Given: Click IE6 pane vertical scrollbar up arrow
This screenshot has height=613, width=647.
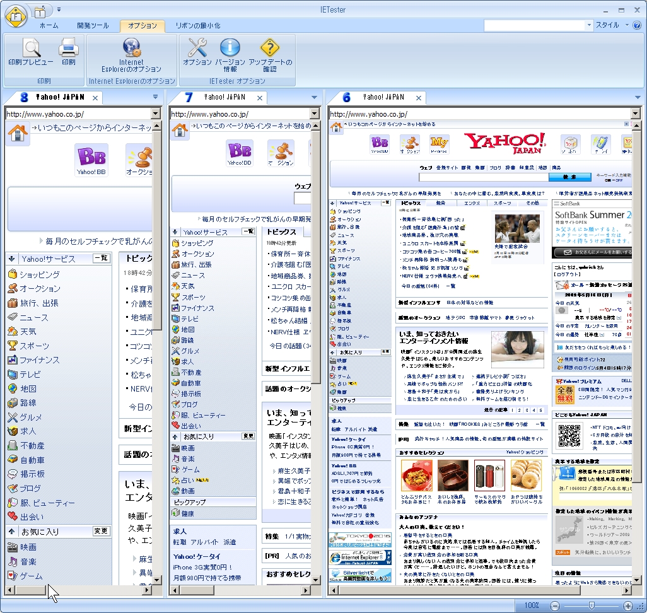Looking at the screenshot, I should [x=636, y=124].
